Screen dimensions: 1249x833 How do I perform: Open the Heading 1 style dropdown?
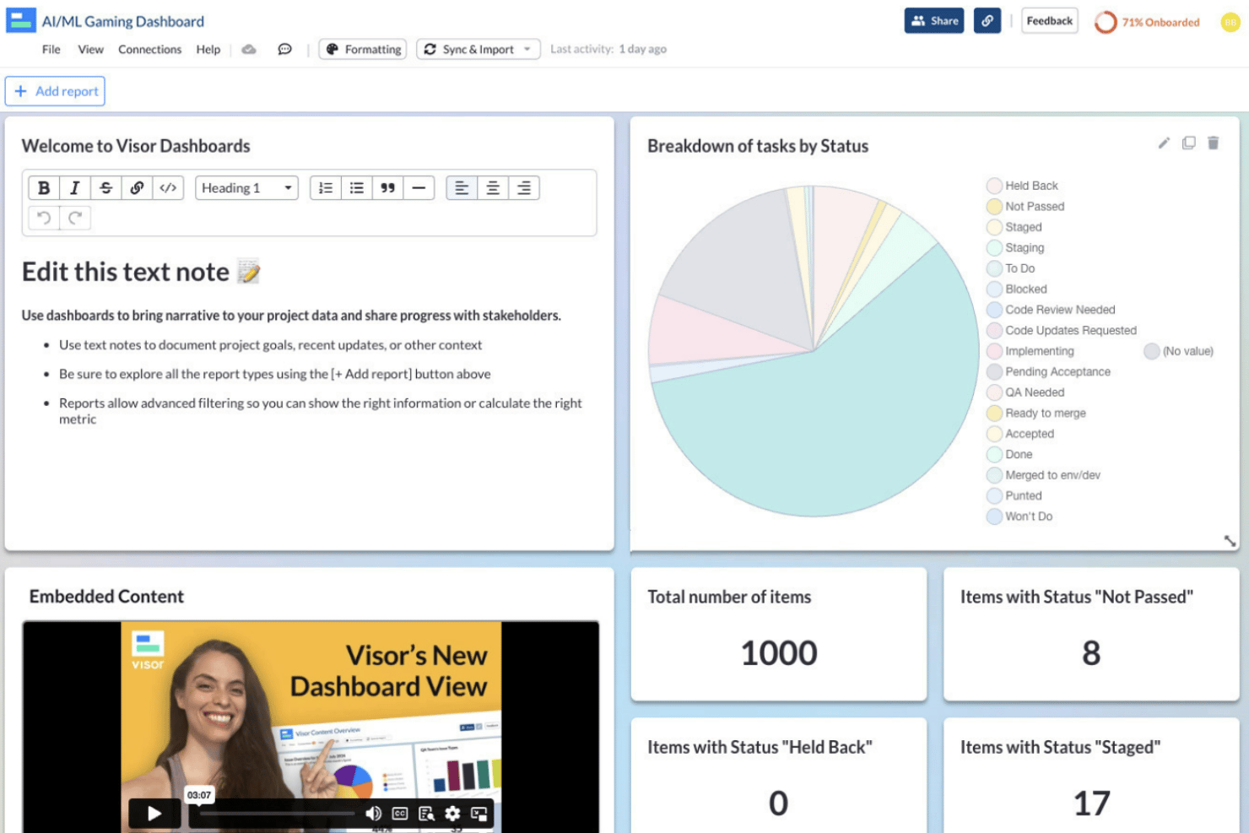tap(247, 187)
